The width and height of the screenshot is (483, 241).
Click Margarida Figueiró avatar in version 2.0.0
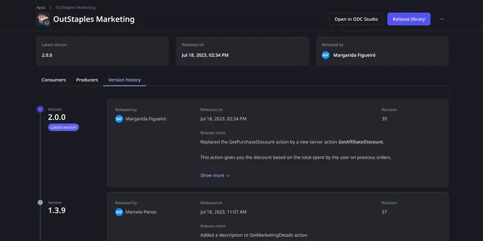pyautogui.click(x=119, y=119)
